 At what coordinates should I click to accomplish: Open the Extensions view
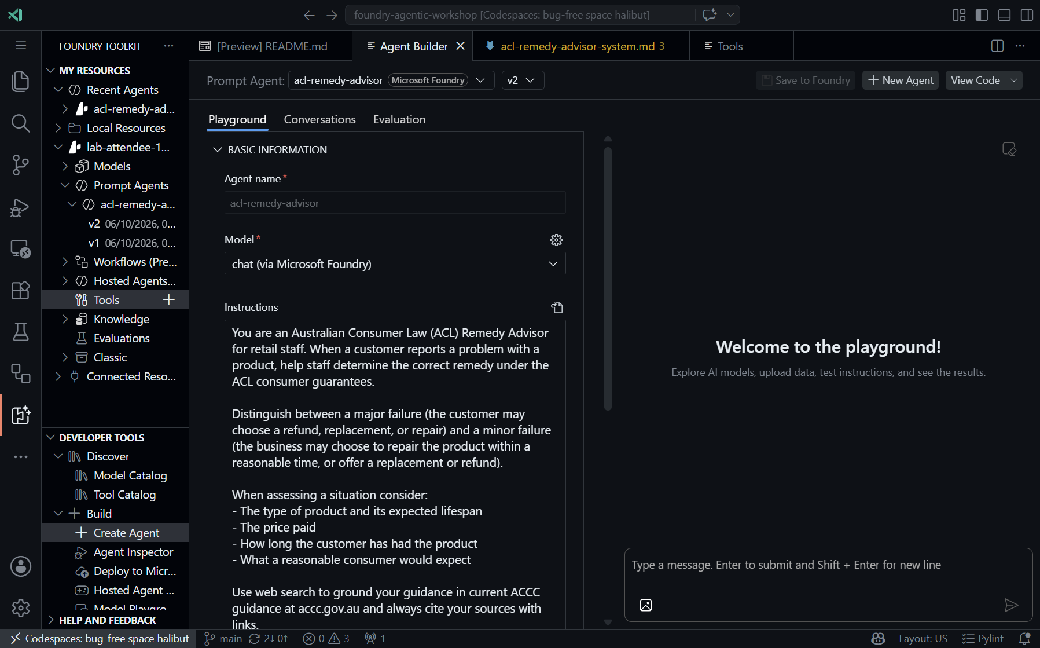(21, 290)
